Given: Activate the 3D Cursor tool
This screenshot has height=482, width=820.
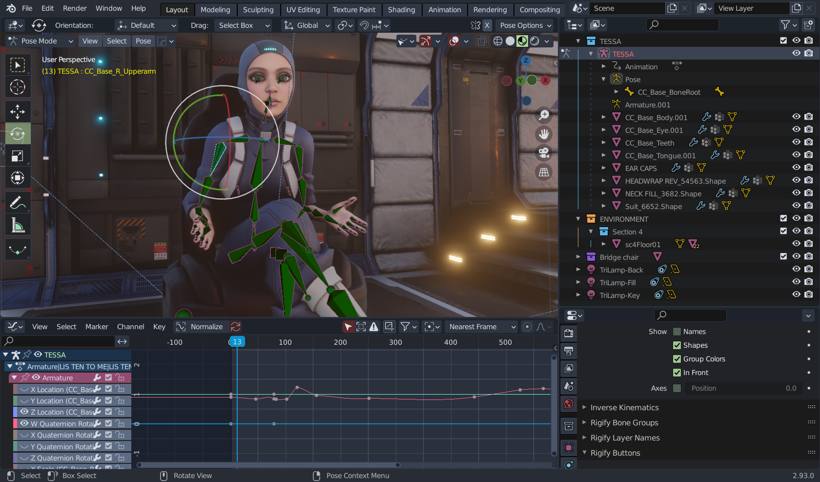Looking at the screenshot, I should 18,87.
